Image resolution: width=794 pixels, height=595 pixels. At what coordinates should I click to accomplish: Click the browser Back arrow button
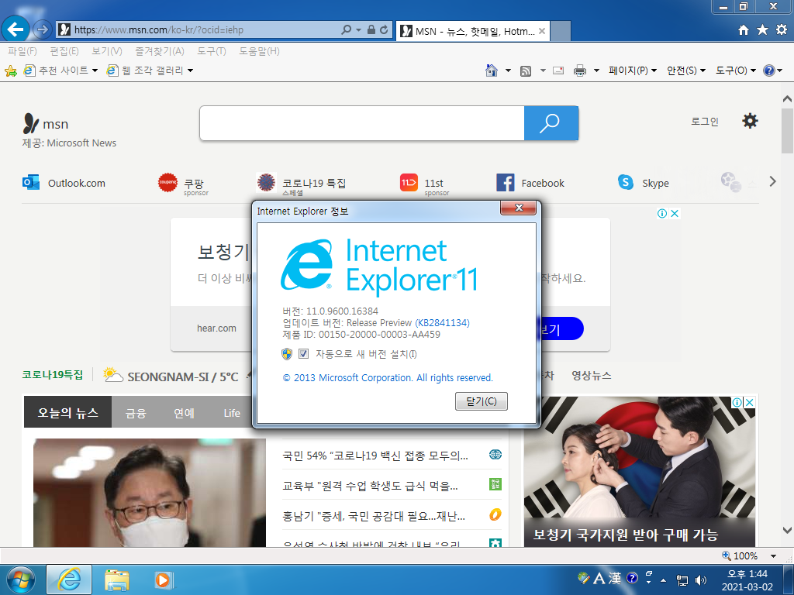coord(16,29)
